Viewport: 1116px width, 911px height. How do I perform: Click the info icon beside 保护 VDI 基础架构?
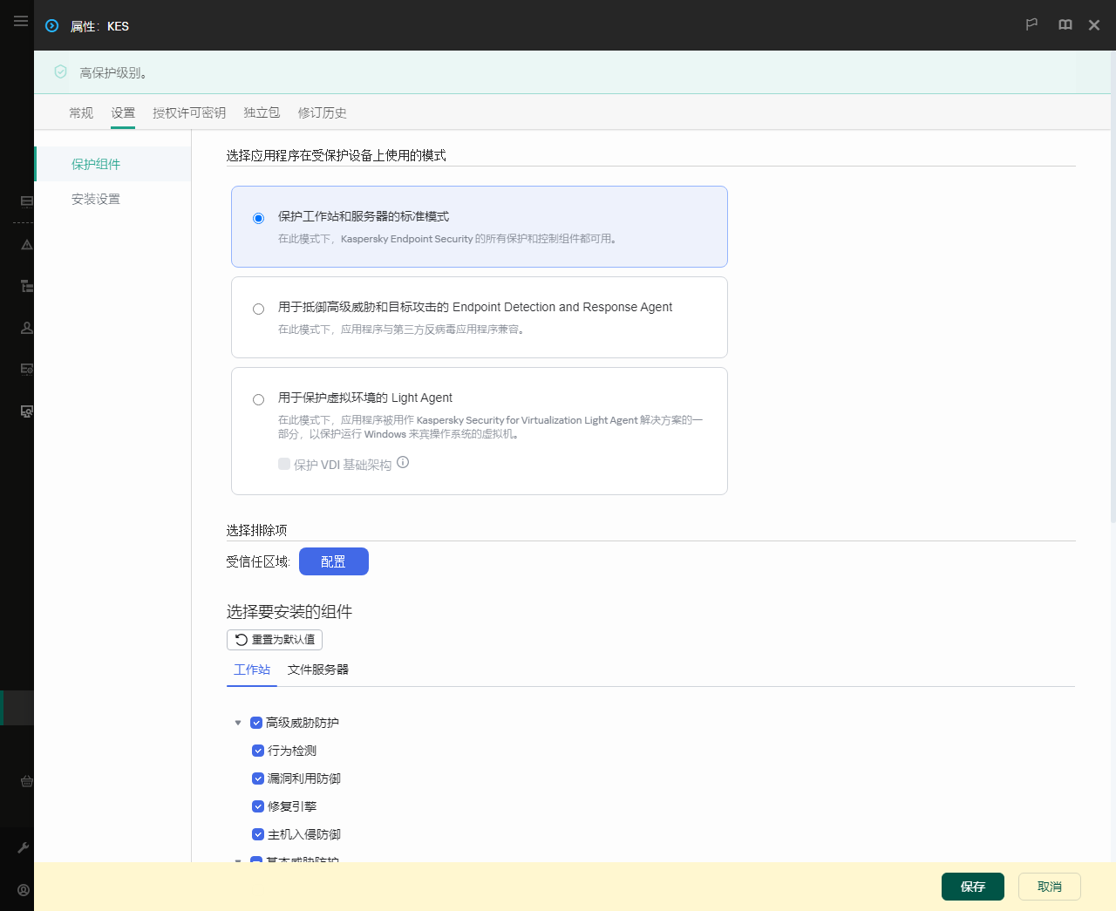click(402, 462)
